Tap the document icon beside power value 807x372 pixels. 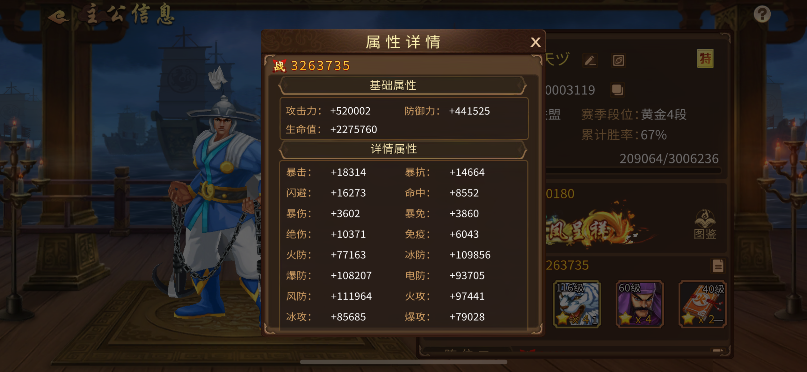point(718,266)
